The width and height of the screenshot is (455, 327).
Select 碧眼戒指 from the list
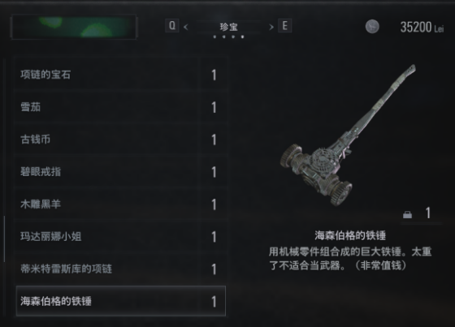point(121,172)
